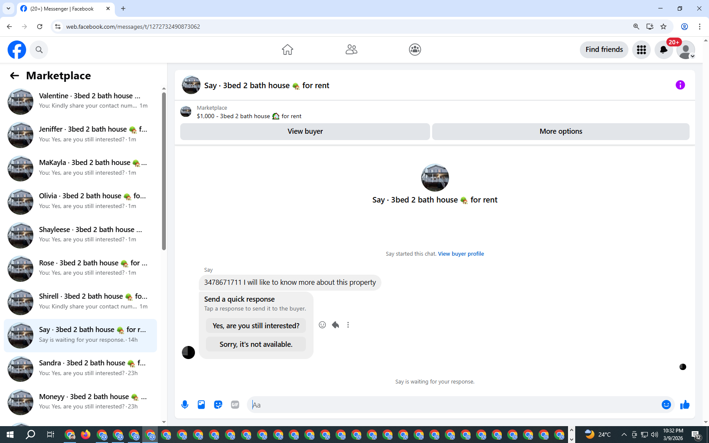Screen dimensions: 709x443
Task: Open the Friends icon in top navigation
Action: coord(351,50)
